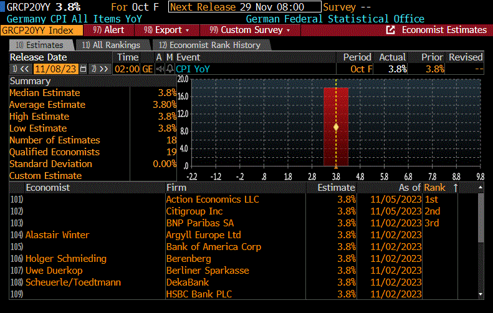Click the Median Estimate label
Image resolution: width=493 pixels, height=313 pixels.
(45, 93)
